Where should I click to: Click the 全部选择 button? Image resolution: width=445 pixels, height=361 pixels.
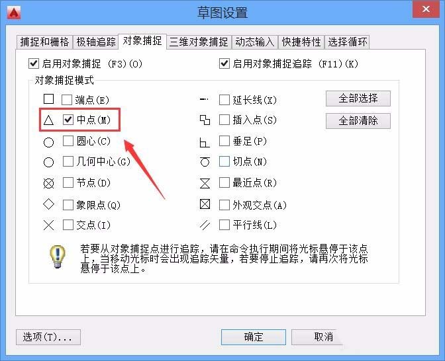[x=358, y=99]
